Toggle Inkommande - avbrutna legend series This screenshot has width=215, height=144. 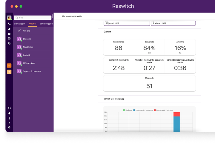pyautogui.click(x=163, y=110)
